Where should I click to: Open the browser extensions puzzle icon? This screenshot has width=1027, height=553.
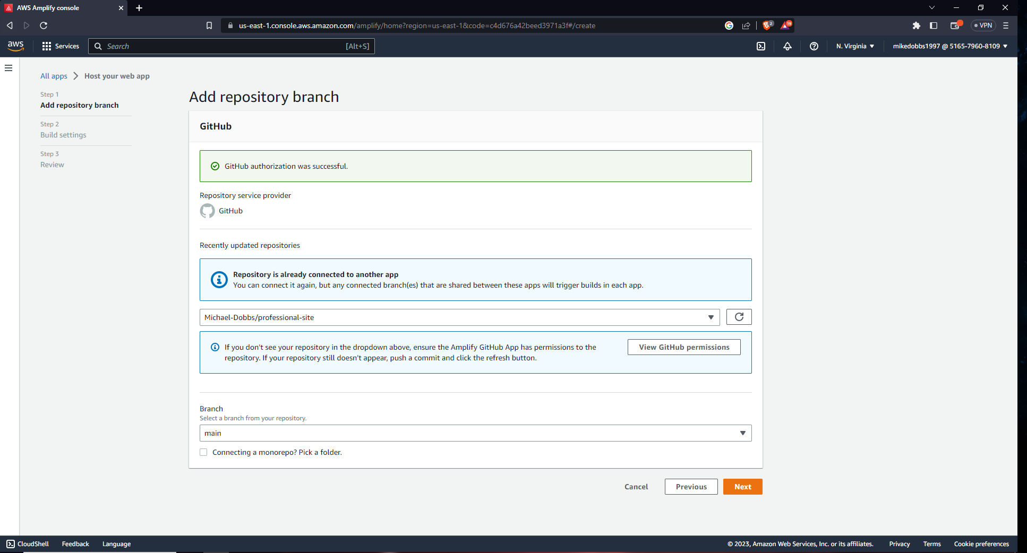(916, 25)
